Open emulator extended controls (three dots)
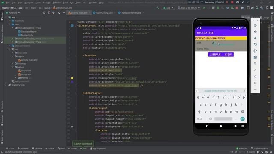This screenshot has height=154, width=274. pyautogui.click(x=255, y=89)
